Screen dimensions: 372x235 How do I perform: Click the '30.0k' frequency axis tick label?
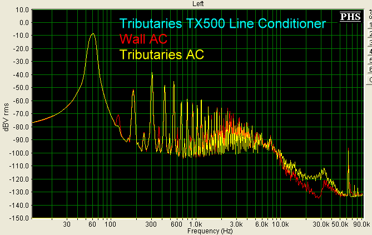coord(321,224)
